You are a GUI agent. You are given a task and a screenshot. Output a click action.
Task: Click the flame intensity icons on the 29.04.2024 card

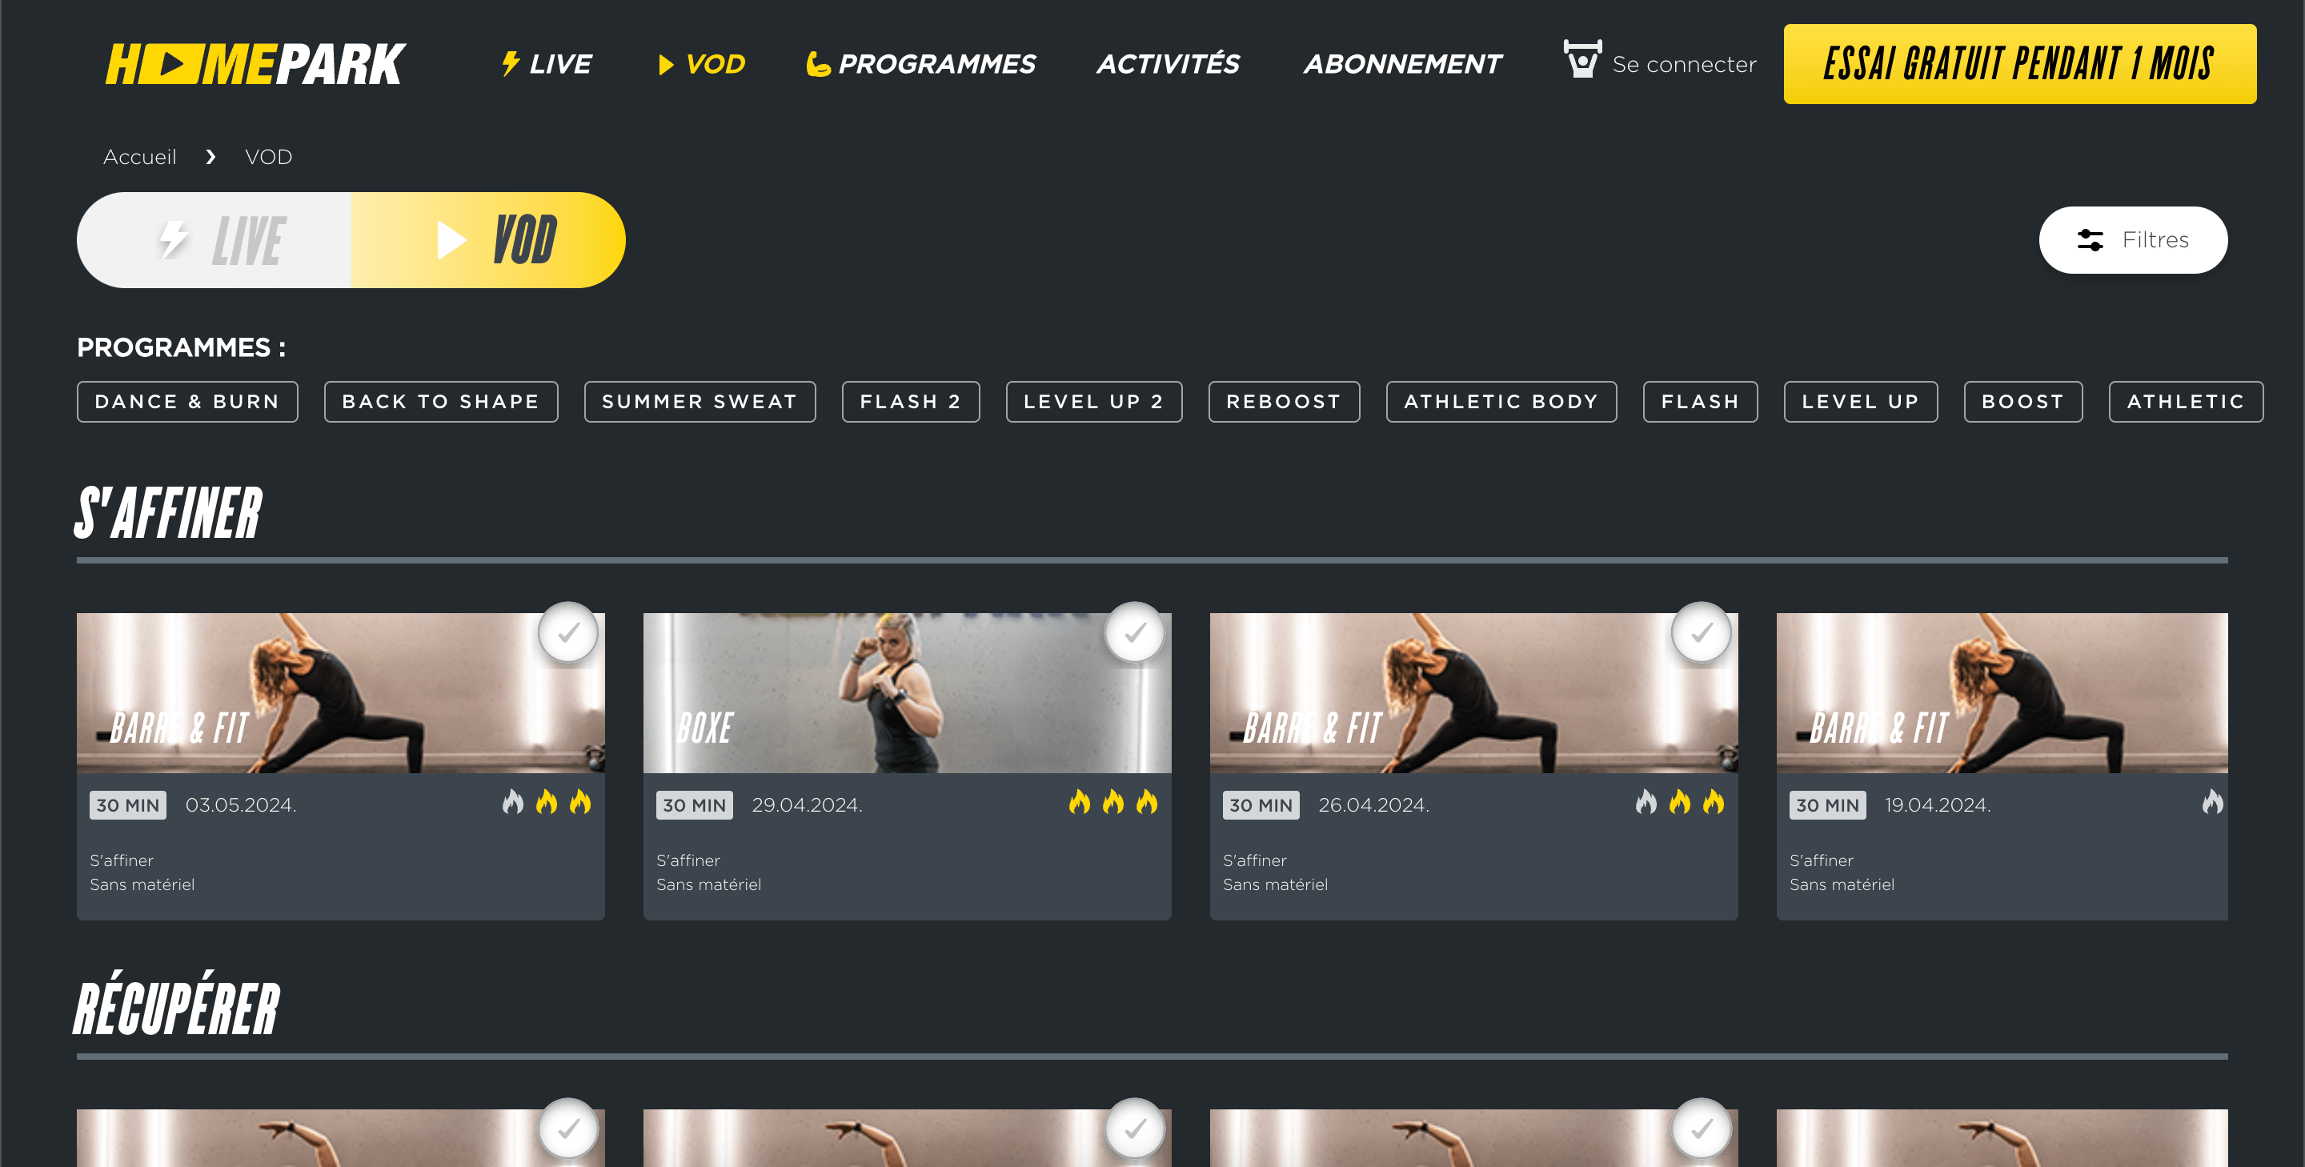(1113, 803)
